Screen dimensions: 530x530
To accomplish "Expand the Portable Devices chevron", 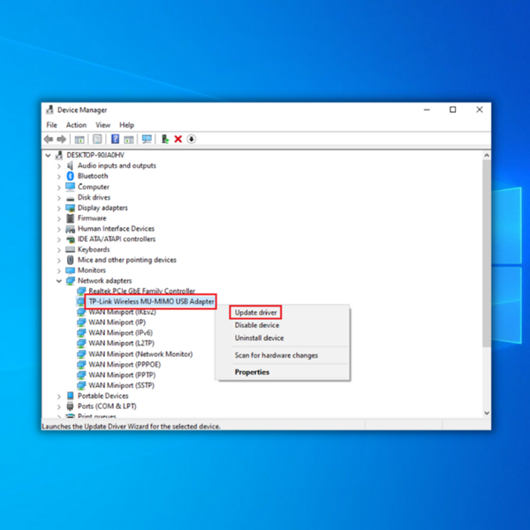I will 59,396.
